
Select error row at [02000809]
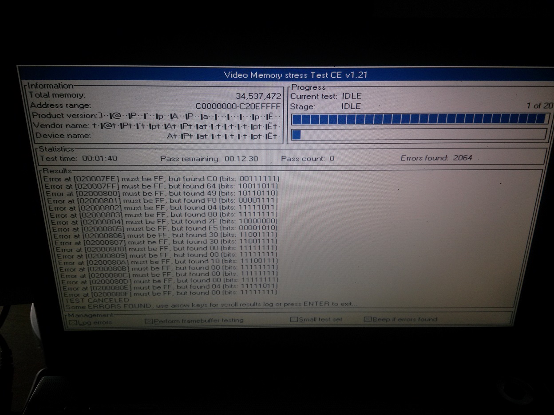tap(167, 255)
